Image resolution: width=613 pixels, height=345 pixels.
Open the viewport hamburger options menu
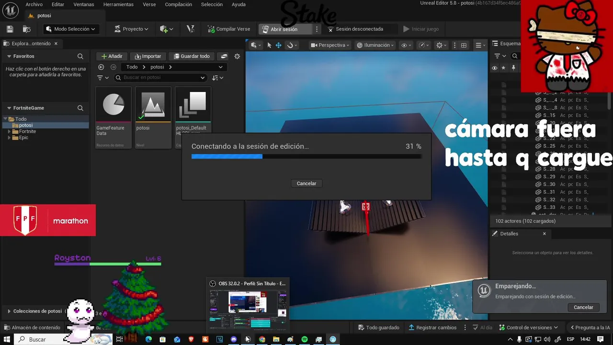[480, 45]
